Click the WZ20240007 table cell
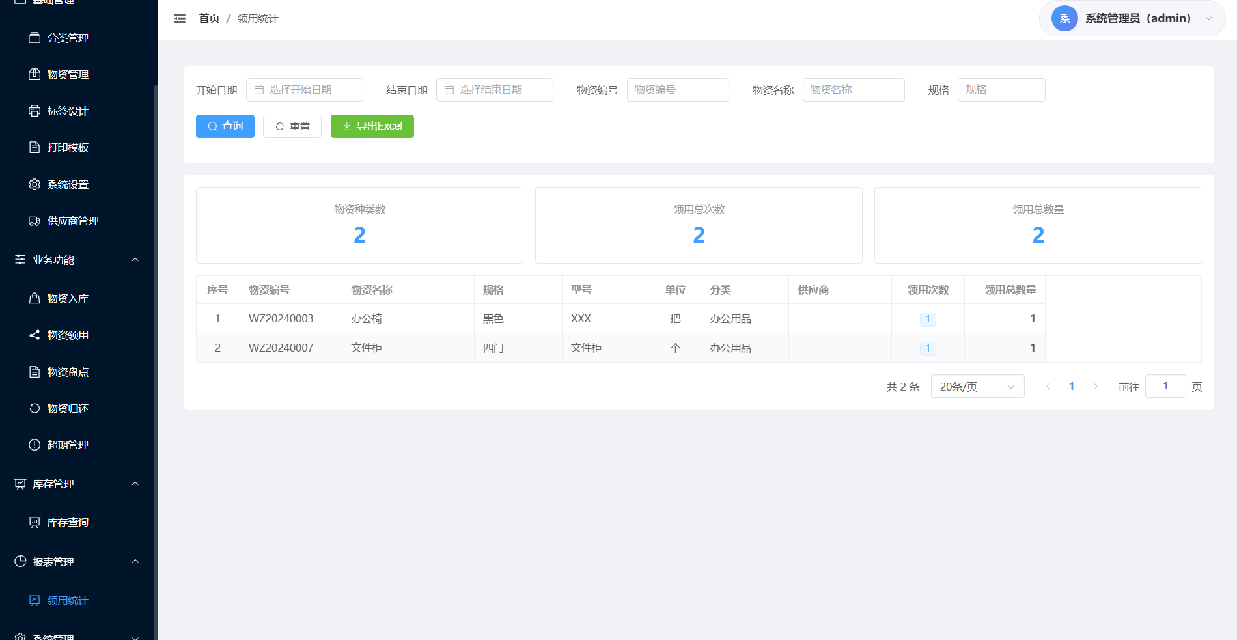The height and width of the screenshot is (640, 1237). pos(290,348)
